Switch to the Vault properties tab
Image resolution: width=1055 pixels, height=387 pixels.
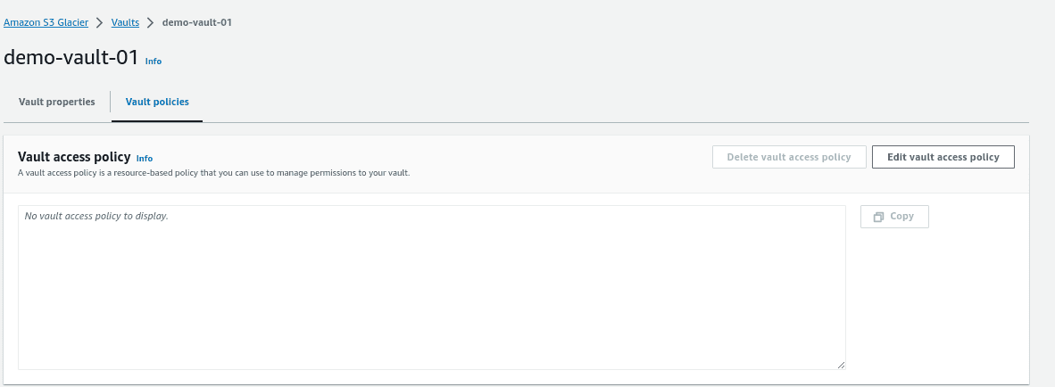pyautogui.click(x=56, y=103)
